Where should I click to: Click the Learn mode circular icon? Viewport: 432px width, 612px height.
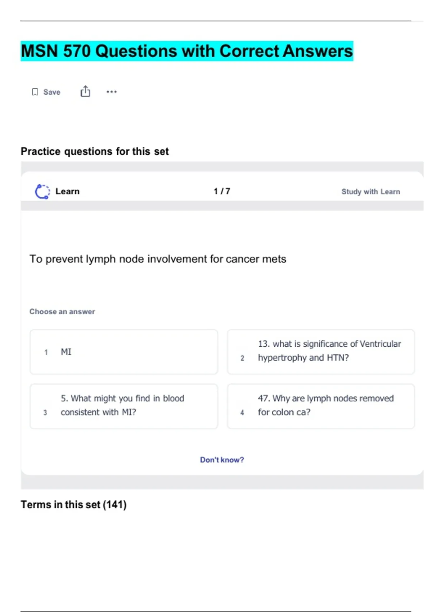coord(42,192)
